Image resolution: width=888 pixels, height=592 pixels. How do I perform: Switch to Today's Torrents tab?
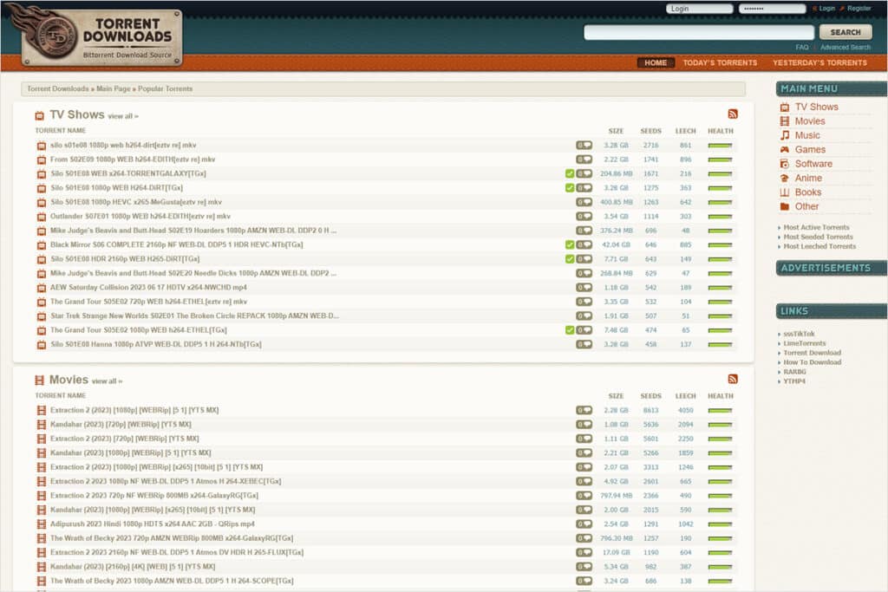click(720, 62)
